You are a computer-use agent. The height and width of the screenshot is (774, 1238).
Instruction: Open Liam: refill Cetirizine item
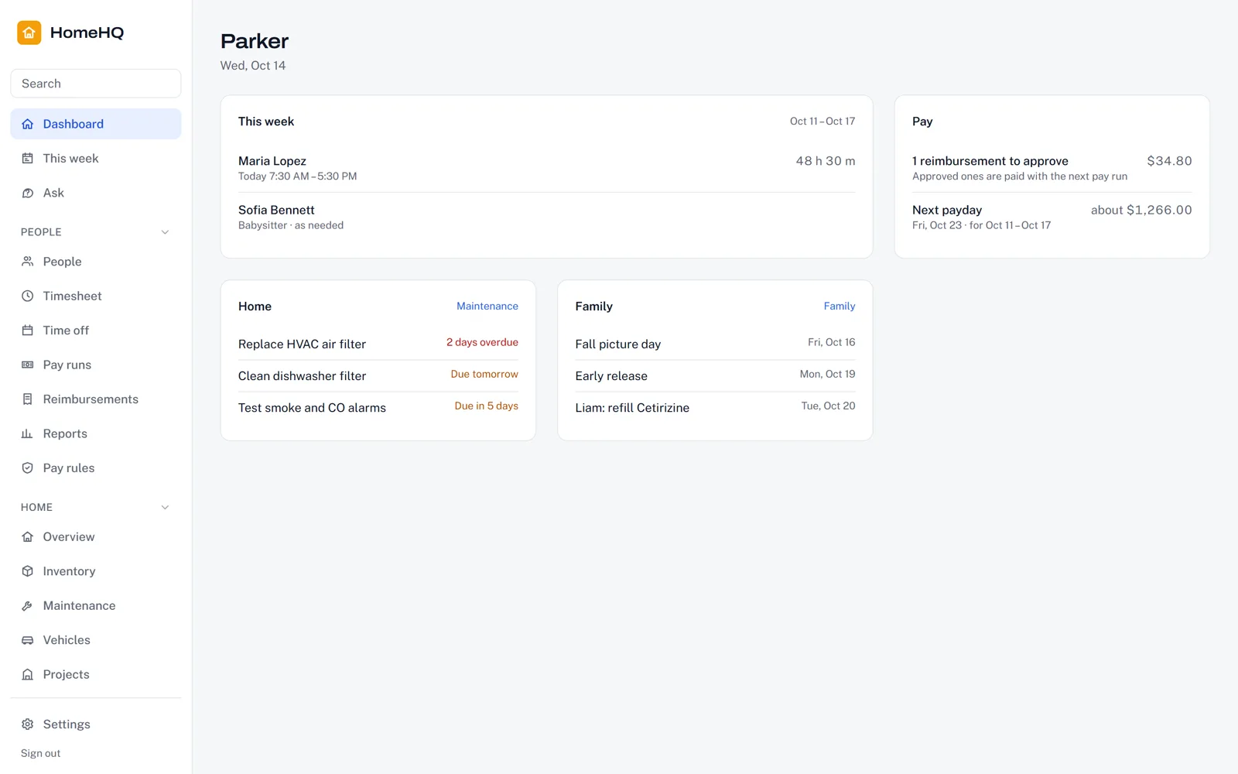point(716,407)
